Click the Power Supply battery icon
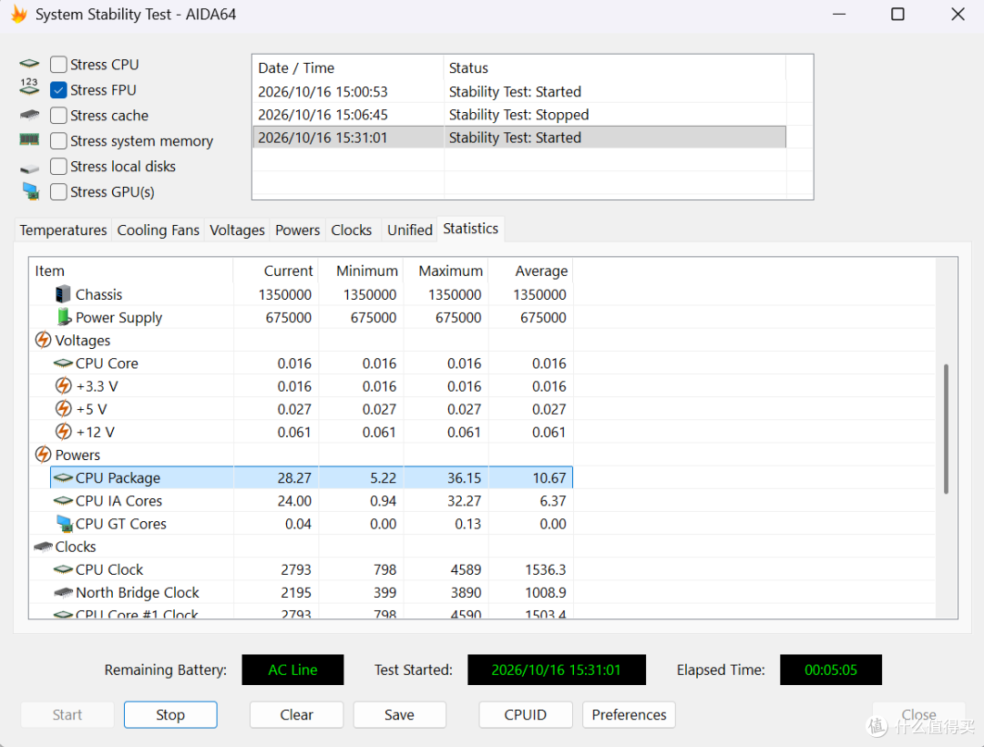This screenshot has height=747, width=984. tap(64, 317)
